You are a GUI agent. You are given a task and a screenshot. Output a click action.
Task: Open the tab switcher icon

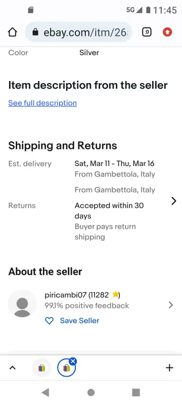pyautogui.click(x=147, y=32)
